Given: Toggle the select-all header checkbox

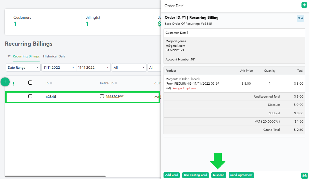Looking at the screenshot, I should point(30,83).
